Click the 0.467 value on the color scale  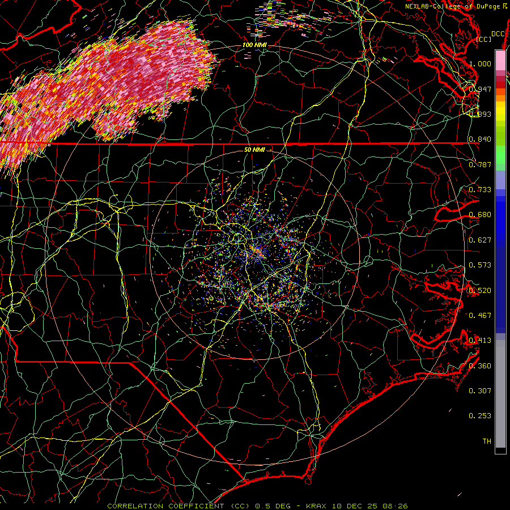pos(480,316)
